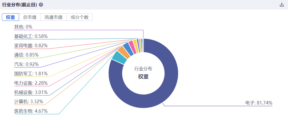Show the 成分个数 tab
288x122 pixels.
pos(79,17)
